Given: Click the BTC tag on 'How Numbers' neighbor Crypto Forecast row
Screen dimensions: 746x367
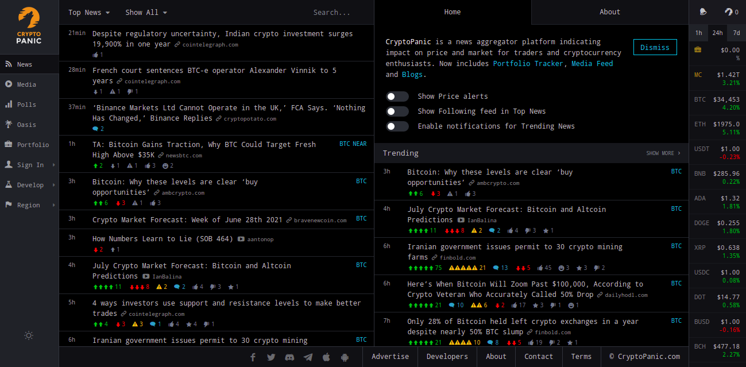Looking at the screenshot, I should pyautogui.click(x=361, y=219).
